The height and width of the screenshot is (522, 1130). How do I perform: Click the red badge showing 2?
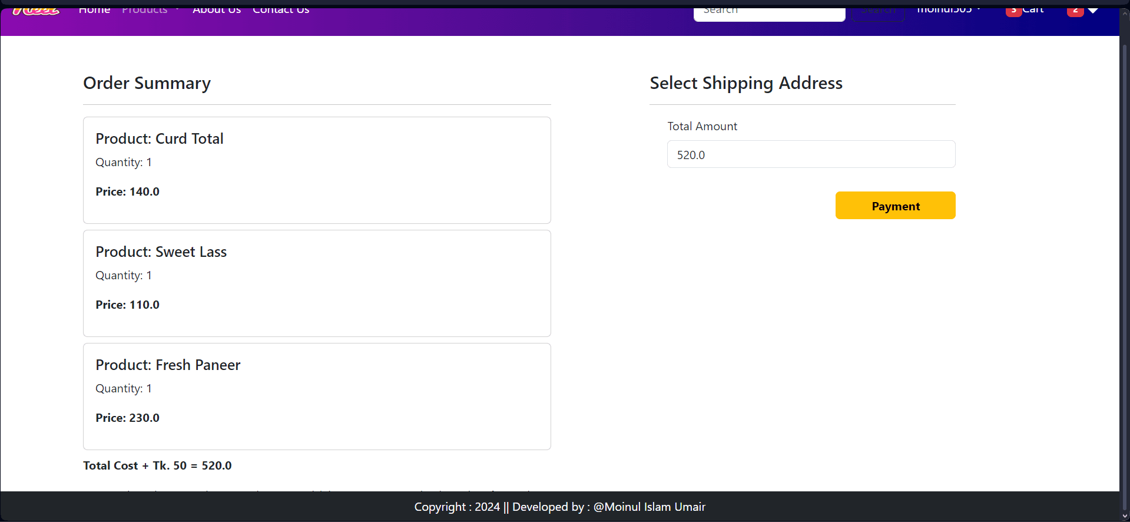click(x=1075, y=11)
